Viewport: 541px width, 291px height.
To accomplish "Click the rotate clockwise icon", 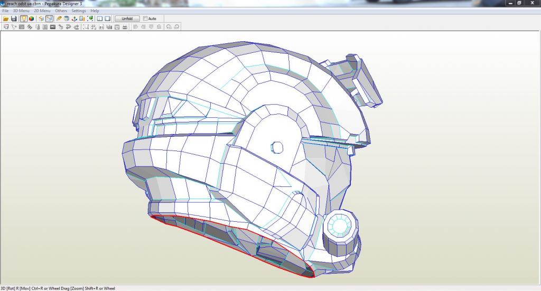I will coord(176,27).
